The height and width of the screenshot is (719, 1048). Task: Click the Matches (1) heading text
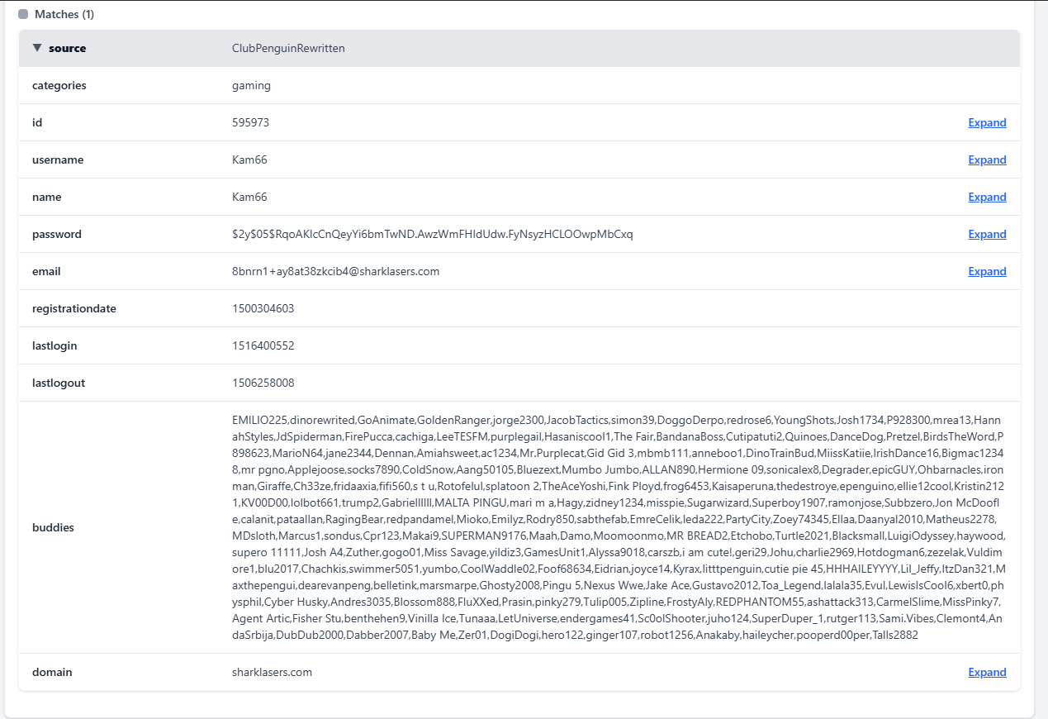pyautogui.click(x=64, y=15)
